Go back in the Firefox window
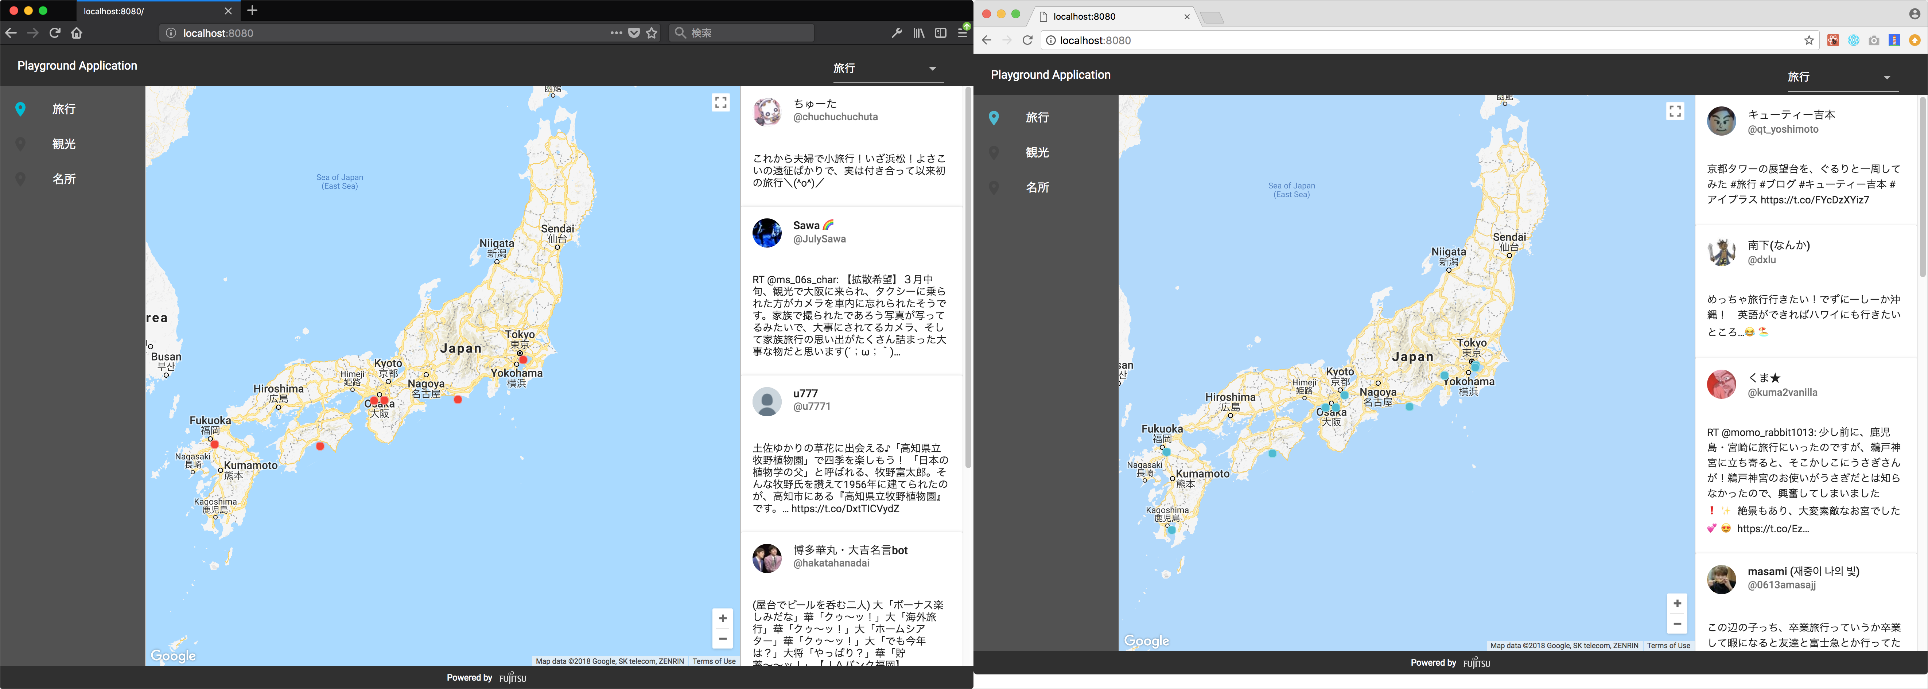1928x689 pixels. [x=11, y=33]
